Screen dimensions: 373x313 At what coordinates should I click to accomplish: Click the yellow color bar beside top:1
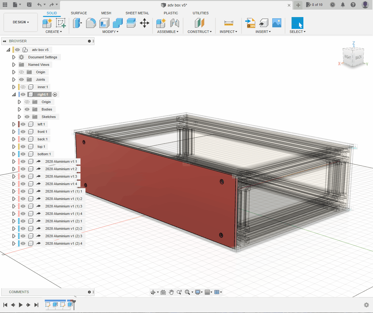coord(19,147)
